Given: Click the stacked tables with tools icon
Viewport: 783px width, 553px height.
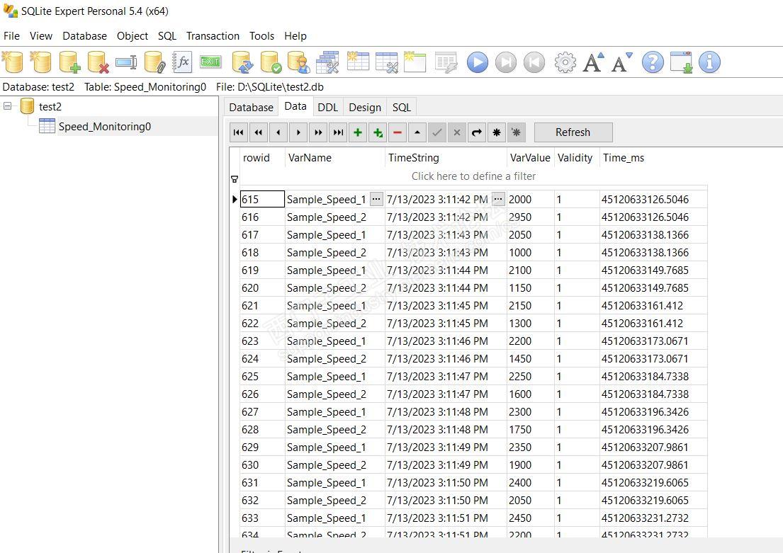Looking at the screenshot, I should (327, 62).
